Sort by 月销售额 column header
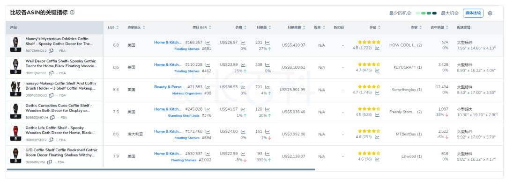The height and width of the screenshot is (184, 506). pos(296,28)
